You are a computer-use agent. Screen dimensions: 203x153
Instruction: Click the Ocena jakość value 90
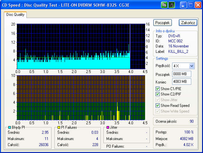tap(192, 121)
